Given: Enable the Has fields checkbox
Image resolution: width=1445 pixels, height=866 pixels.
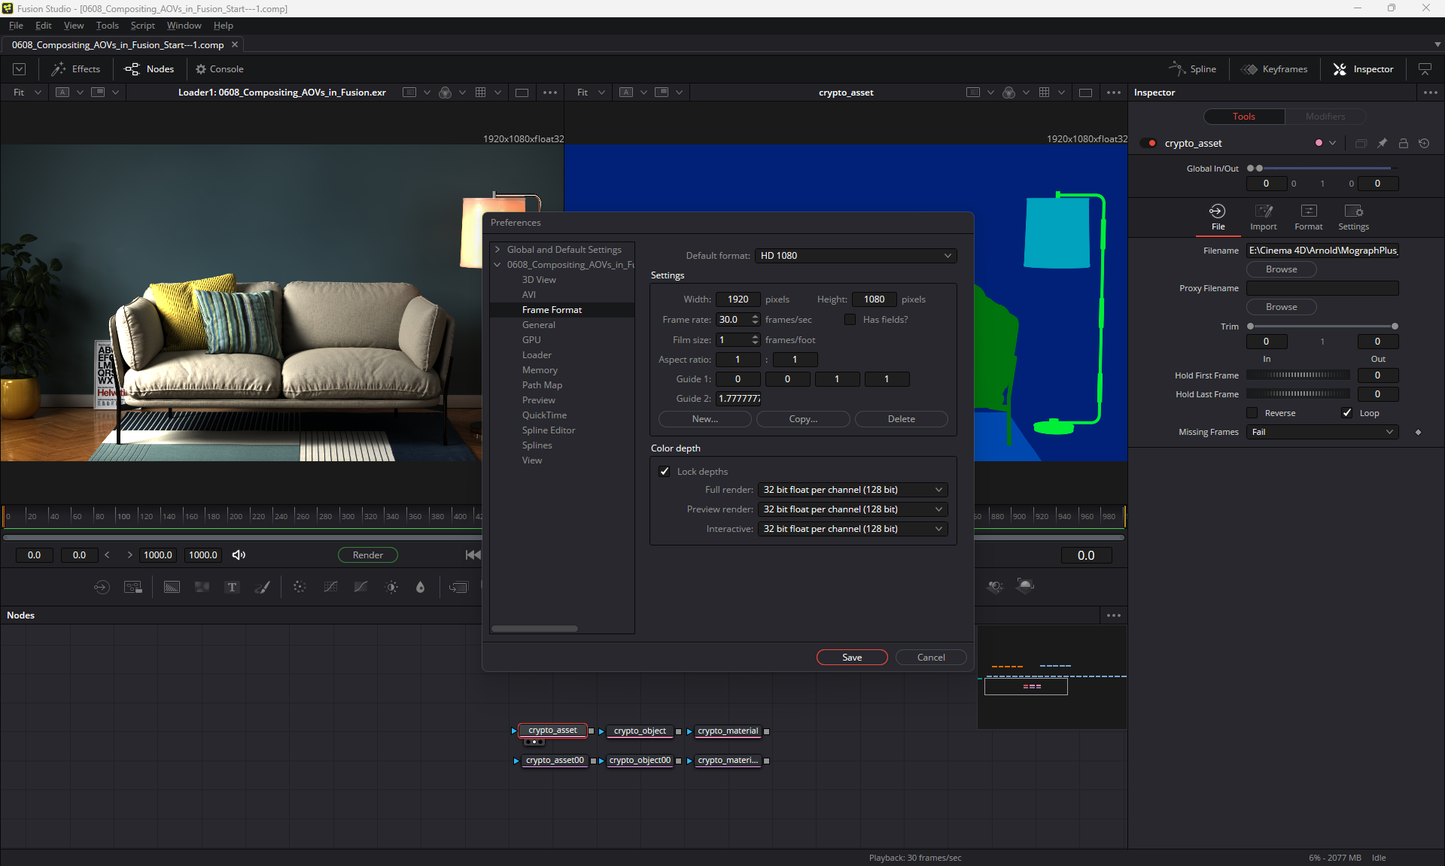Looking at the screenshot, I should pos(850,320).
